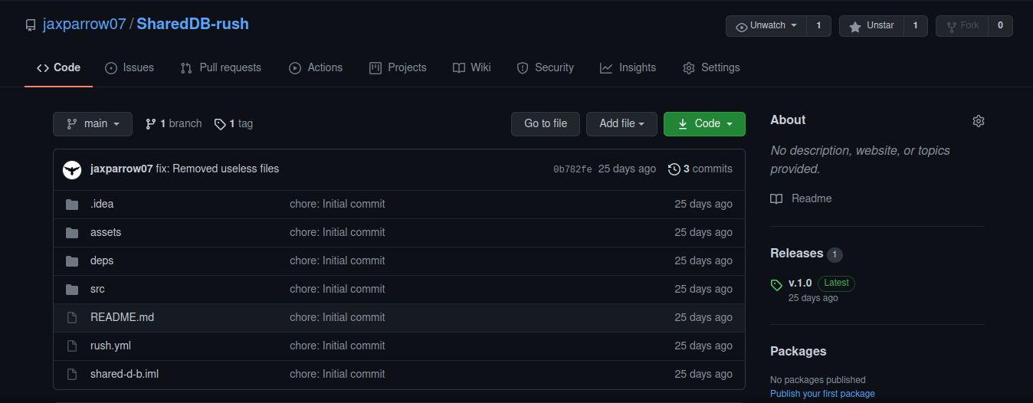Open the README.md file
1033x403 pixels.
tap(122, 317)
